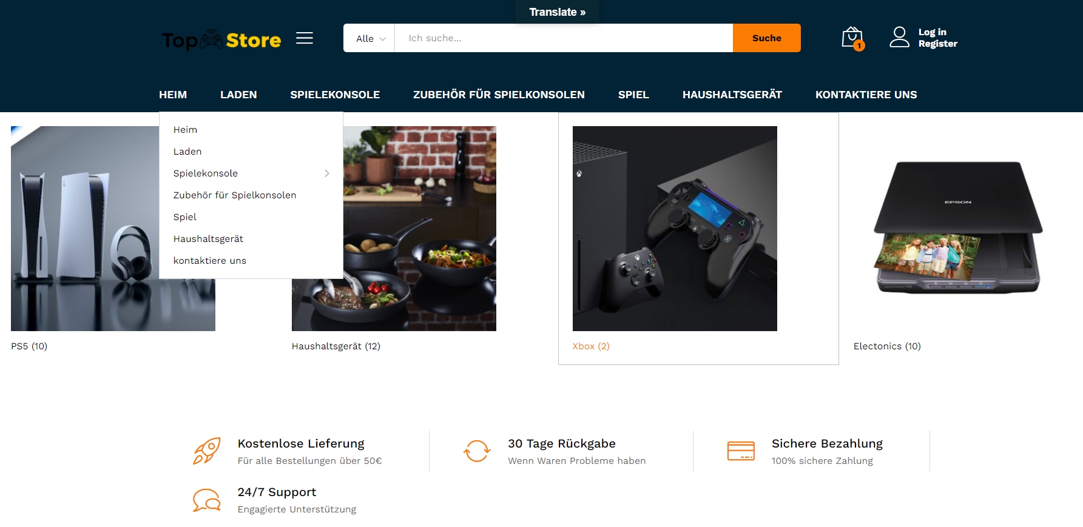Select Haushaltsgerät in the dropdown menu

pos(208,239)
